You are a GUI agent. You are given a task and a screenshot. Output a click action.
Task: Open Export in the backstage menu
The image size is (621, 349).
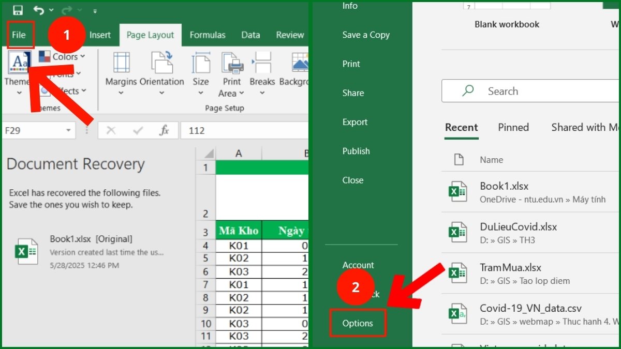355,122
